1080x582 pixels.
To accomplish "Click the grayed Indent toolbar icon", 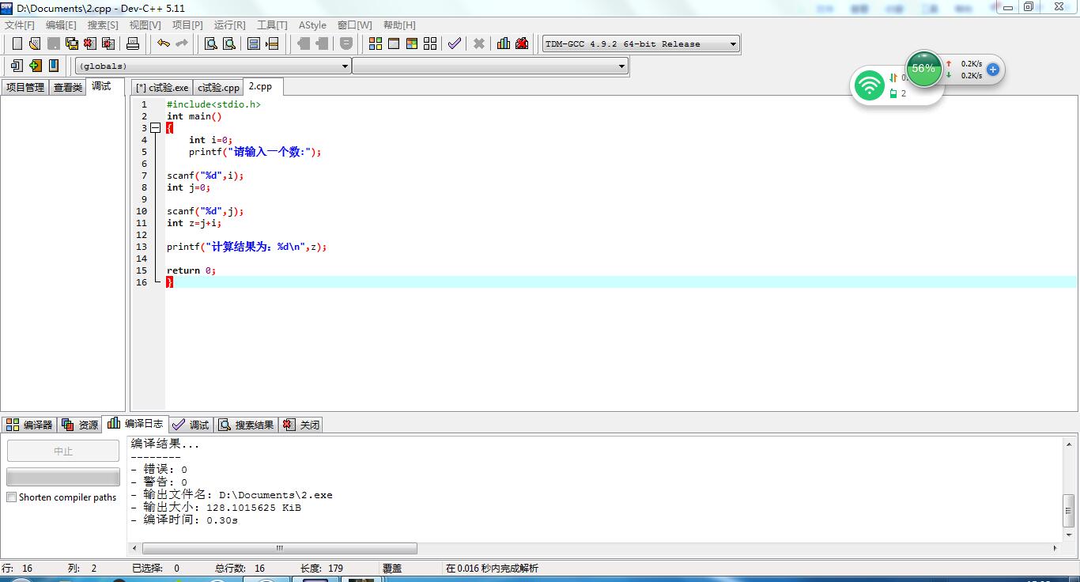I will pos(304,43).
